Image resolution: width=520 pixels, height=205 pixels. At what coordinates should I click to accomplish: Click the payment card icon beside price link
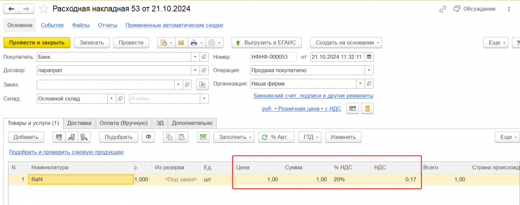(352, 108)
